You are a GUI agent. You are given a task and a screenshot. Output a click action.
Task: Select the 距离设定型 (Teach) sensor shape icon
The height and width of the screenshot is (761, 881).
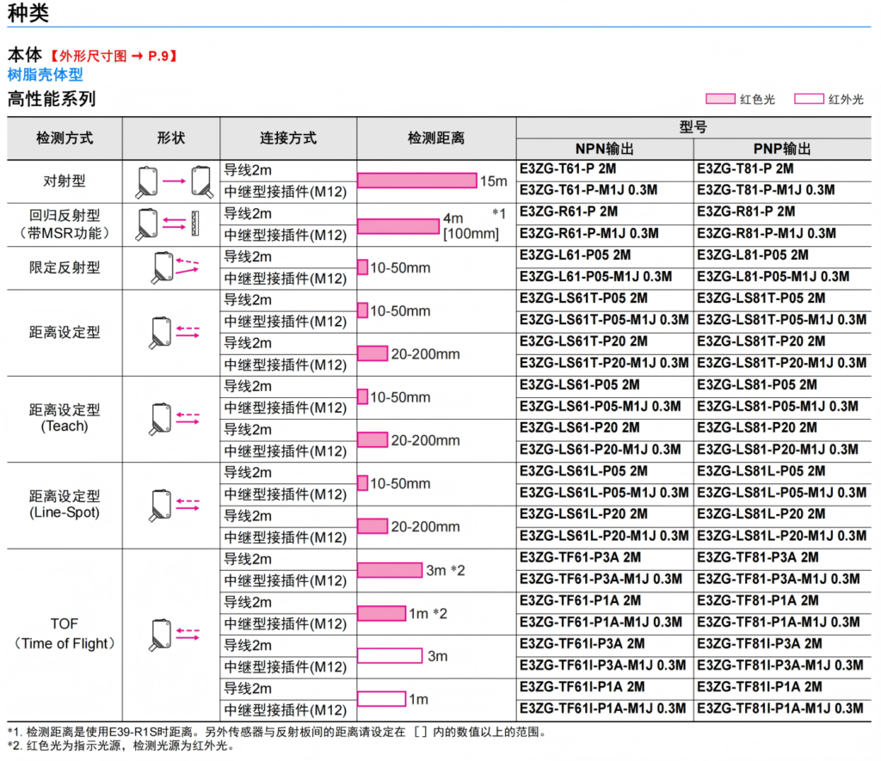172,419
